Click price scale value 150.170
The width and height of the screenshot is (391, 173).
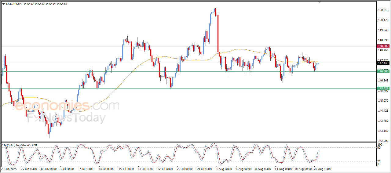[x=383, y=20]
